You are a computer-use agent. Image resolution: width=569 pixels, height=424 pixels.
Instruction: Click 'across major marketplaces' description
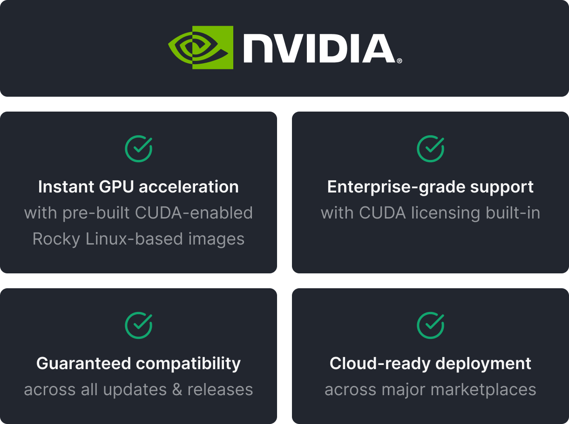pos(430,390)
